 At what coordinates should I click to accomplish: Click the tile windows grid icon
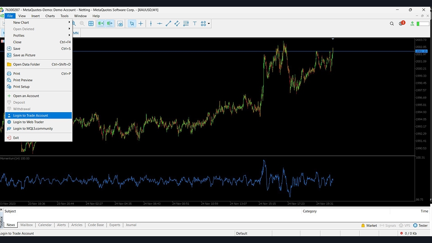coord(91,24)
